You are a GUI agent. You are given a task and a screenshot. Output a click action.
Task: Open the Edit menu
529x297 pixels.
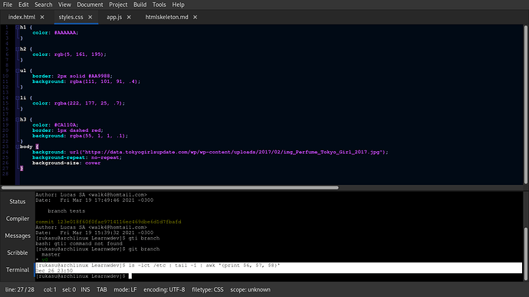23,5
